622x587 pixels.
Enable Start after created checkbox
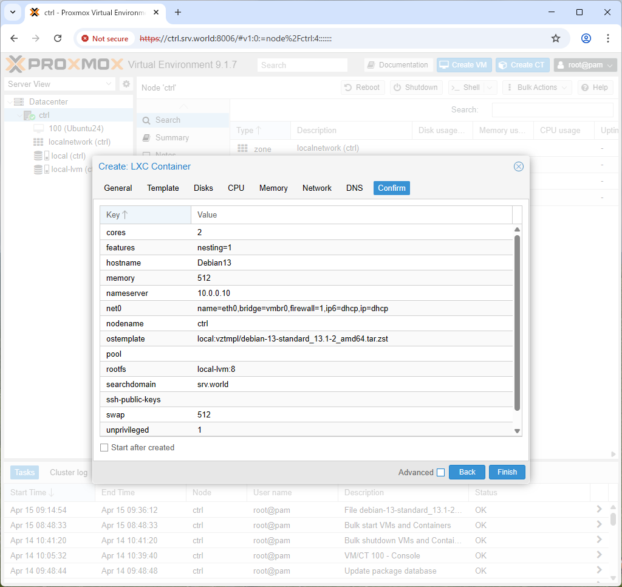coord(104,448)
